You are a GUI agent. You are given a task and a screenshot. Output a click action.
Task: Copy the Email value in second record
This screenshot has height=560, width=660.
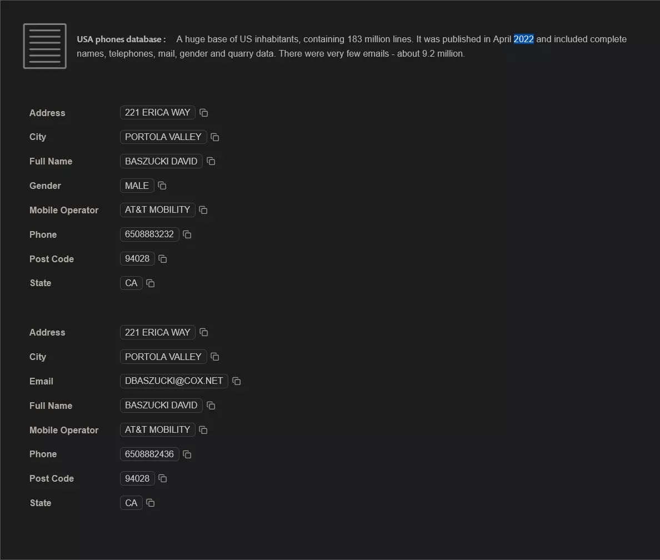(x=237, y=381)
